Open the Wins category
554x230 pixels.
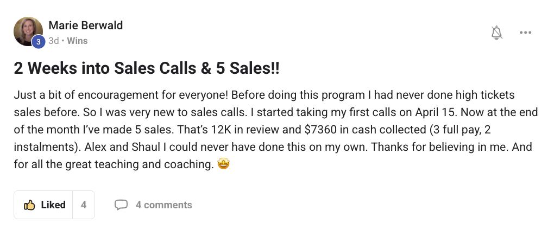tap(77, 41)
